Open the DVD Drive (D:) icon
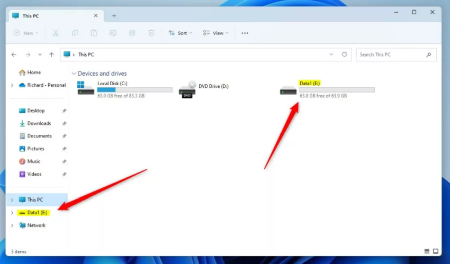The width and height of the screenshot is (450, 264). [187, 90]
